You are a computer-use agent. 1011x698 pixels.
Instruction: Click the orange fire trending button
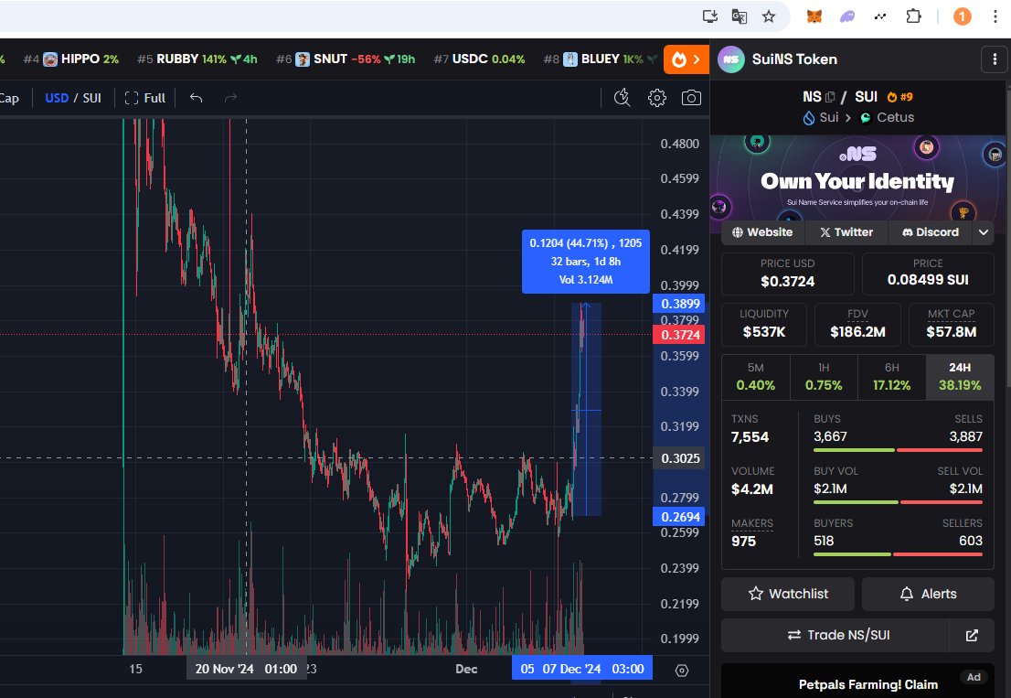[x=686, y=59]
